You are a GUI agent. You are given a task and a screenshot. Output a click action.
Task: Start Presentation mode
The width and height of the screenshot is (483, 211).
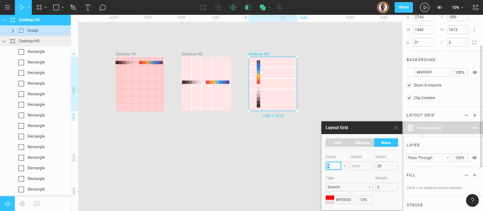point(424,7)
